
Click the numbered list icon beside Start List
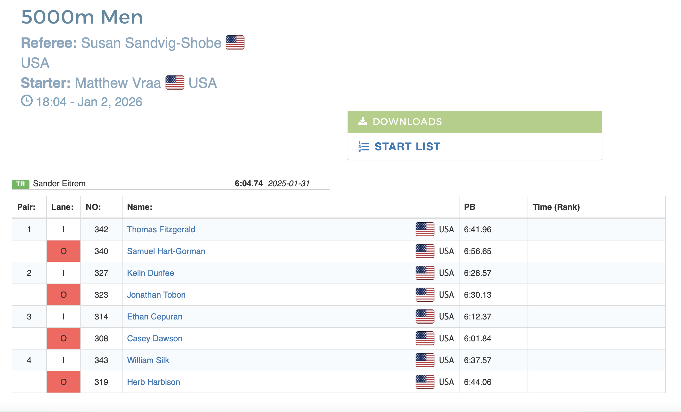[364, 146]
